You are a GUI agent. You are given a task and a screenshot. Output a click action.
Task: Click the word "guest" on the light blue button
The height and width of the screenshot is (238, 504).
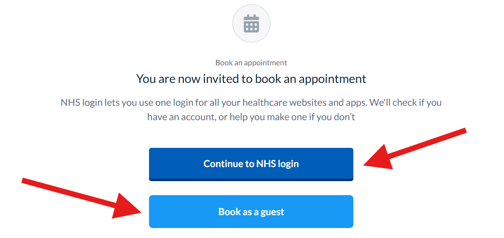pos(272,212)
